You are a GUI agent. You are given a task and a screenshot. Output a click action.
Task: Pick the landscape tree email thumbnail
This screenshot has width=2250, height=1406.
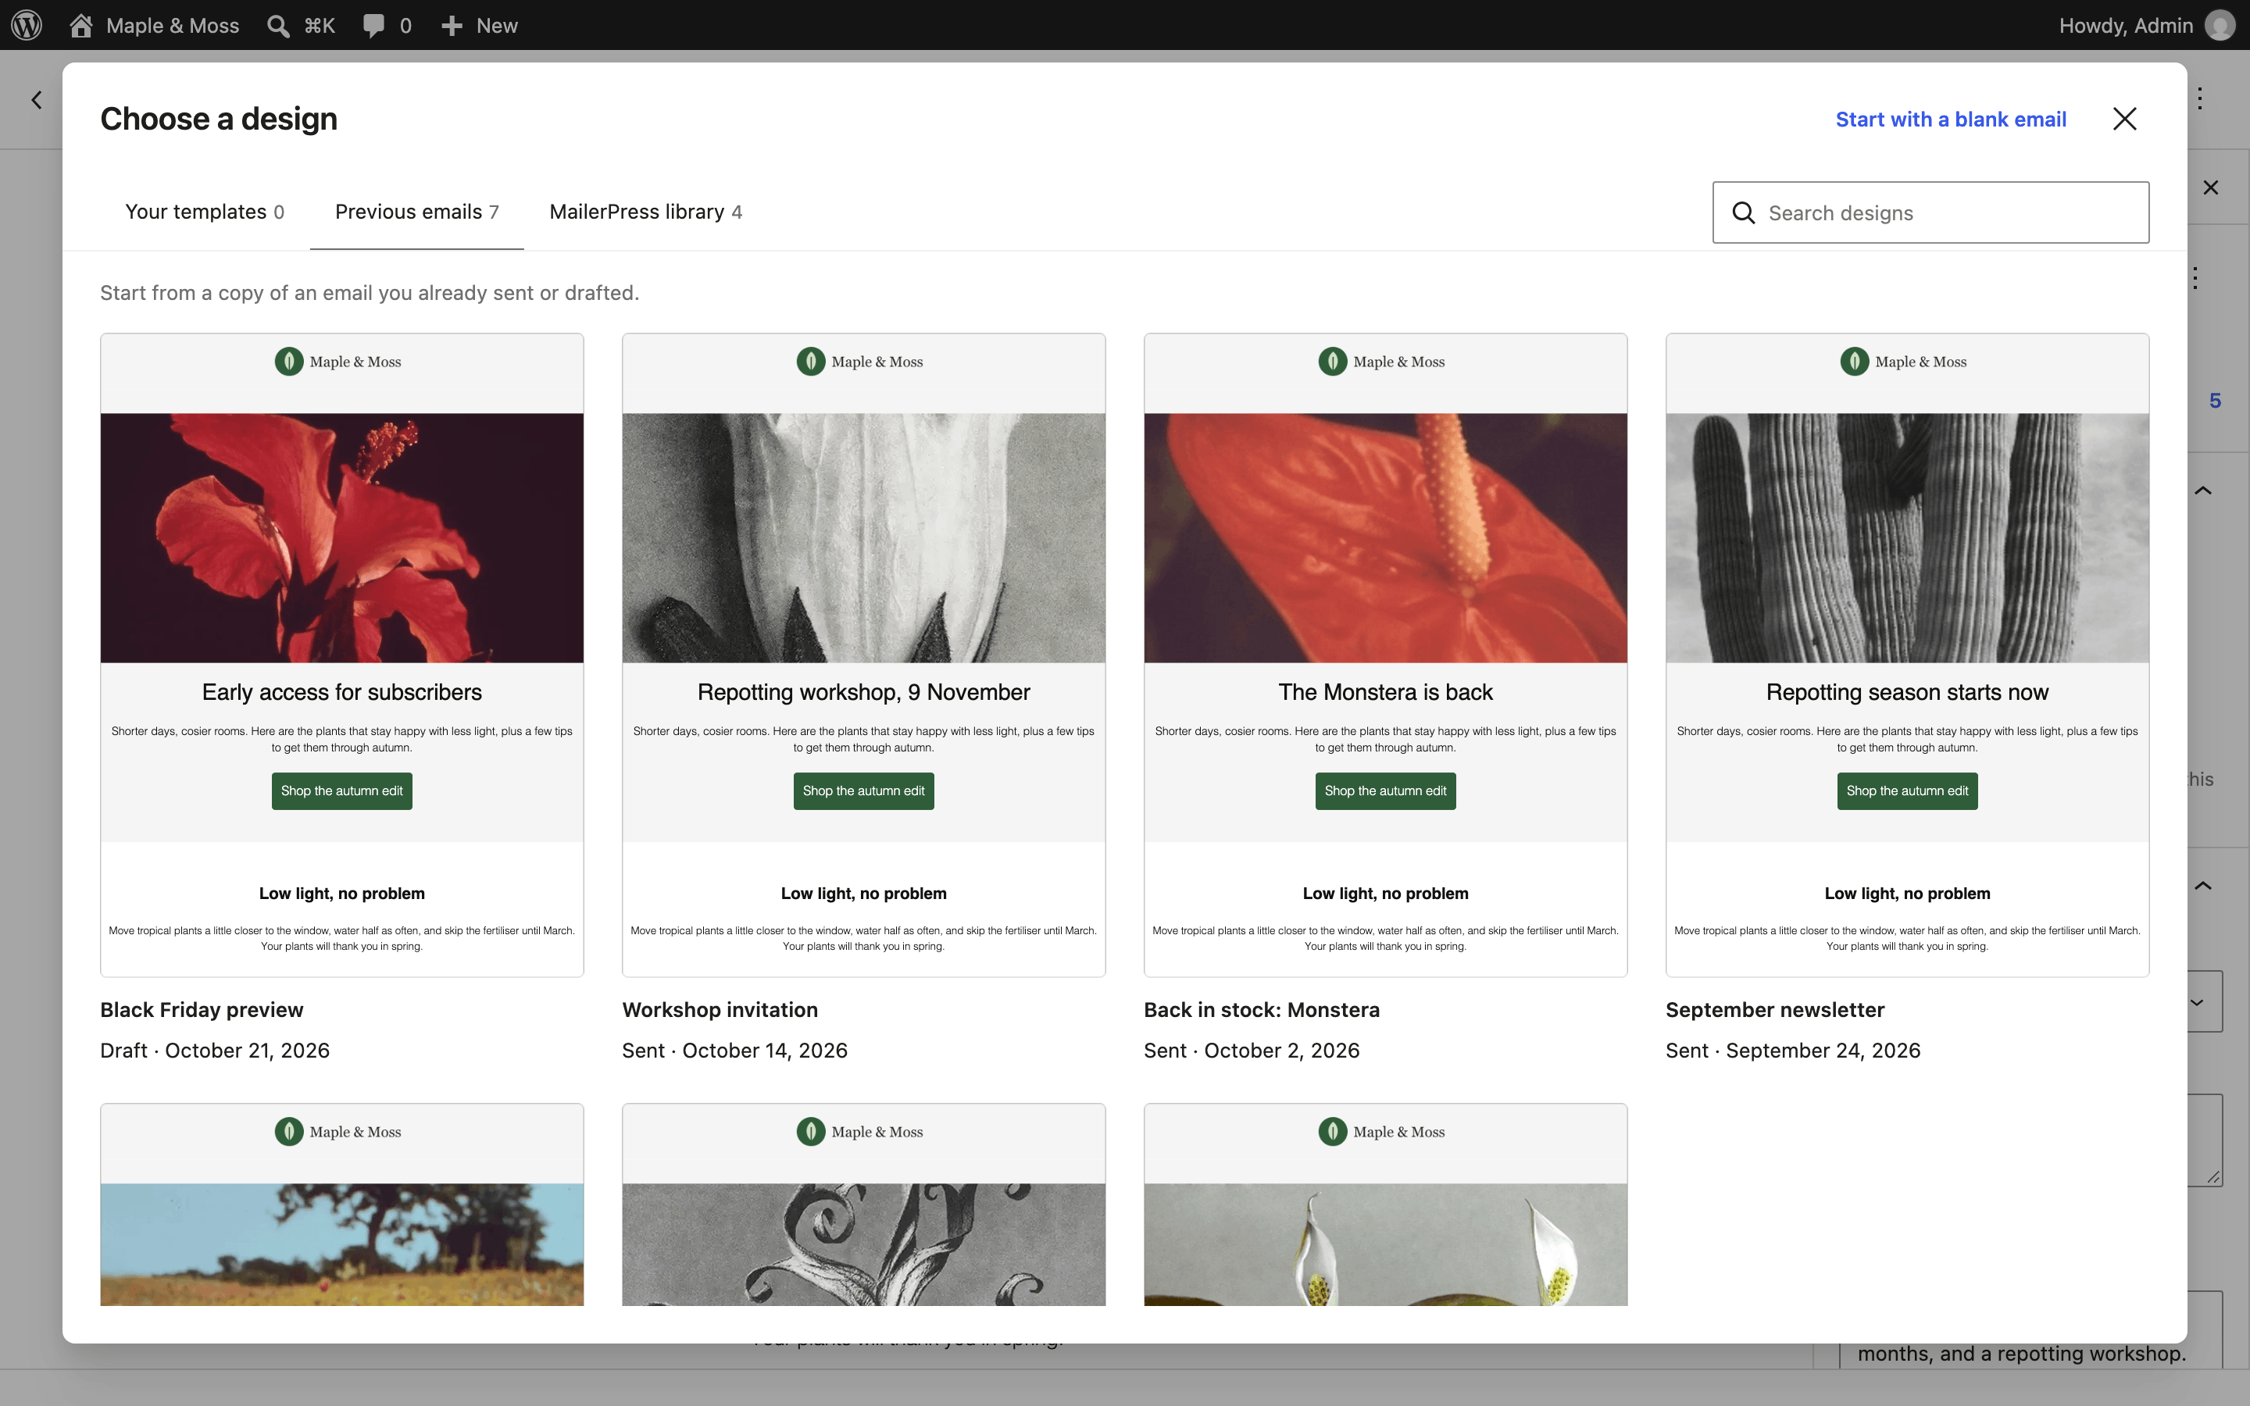tap(342, 1204)
